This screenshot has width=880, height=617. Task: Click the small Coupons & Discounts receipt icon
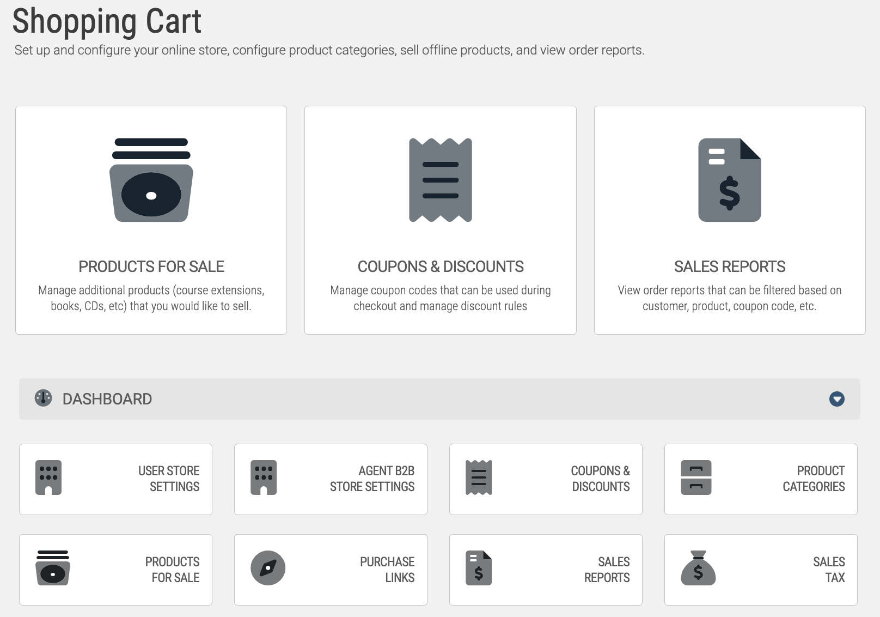point(479,477)
